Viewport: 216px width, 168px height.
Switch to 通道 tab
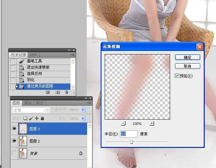[28, 103]
